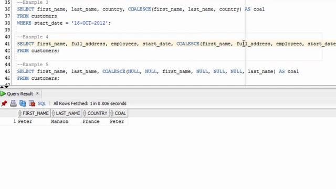Click 'All Rows Fetched: 1 in 0.006 seconds' status
This screenshot has height=189, width=336.
[x=90, y=103]
